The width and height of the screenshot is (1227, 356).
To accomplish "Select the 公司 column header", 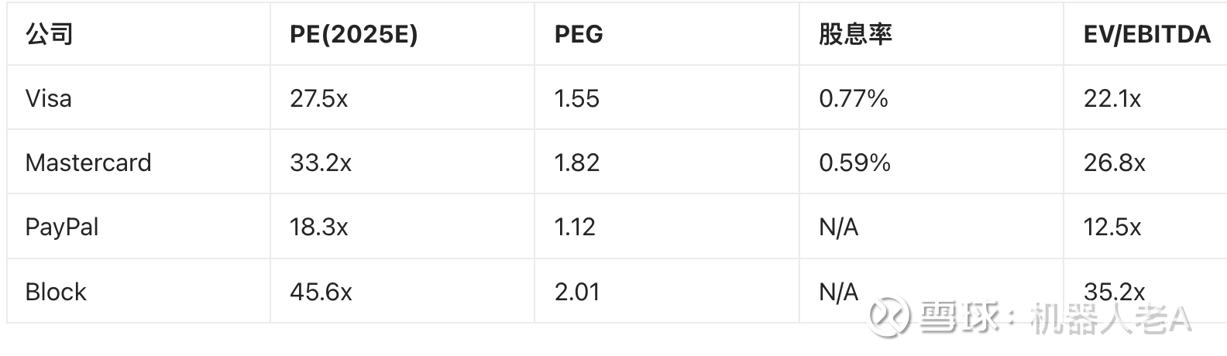I will tap(50, 35).
